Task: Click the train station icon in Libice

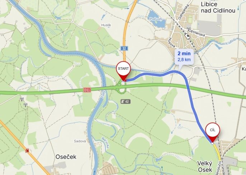Action: (x=187, y=36)
